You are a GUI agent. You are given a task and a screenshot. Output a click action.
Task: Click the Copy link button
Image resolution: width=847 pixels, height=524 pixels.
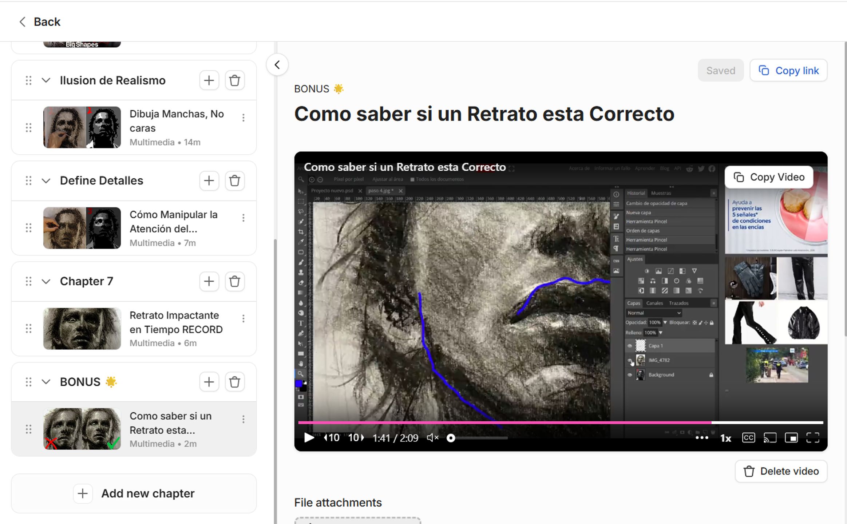788,71
